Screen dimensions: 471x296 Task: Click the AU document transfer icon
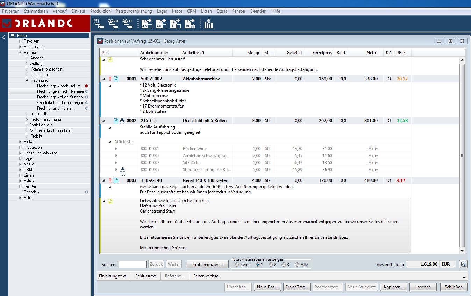pyautogui.click(x=161, y=23)
